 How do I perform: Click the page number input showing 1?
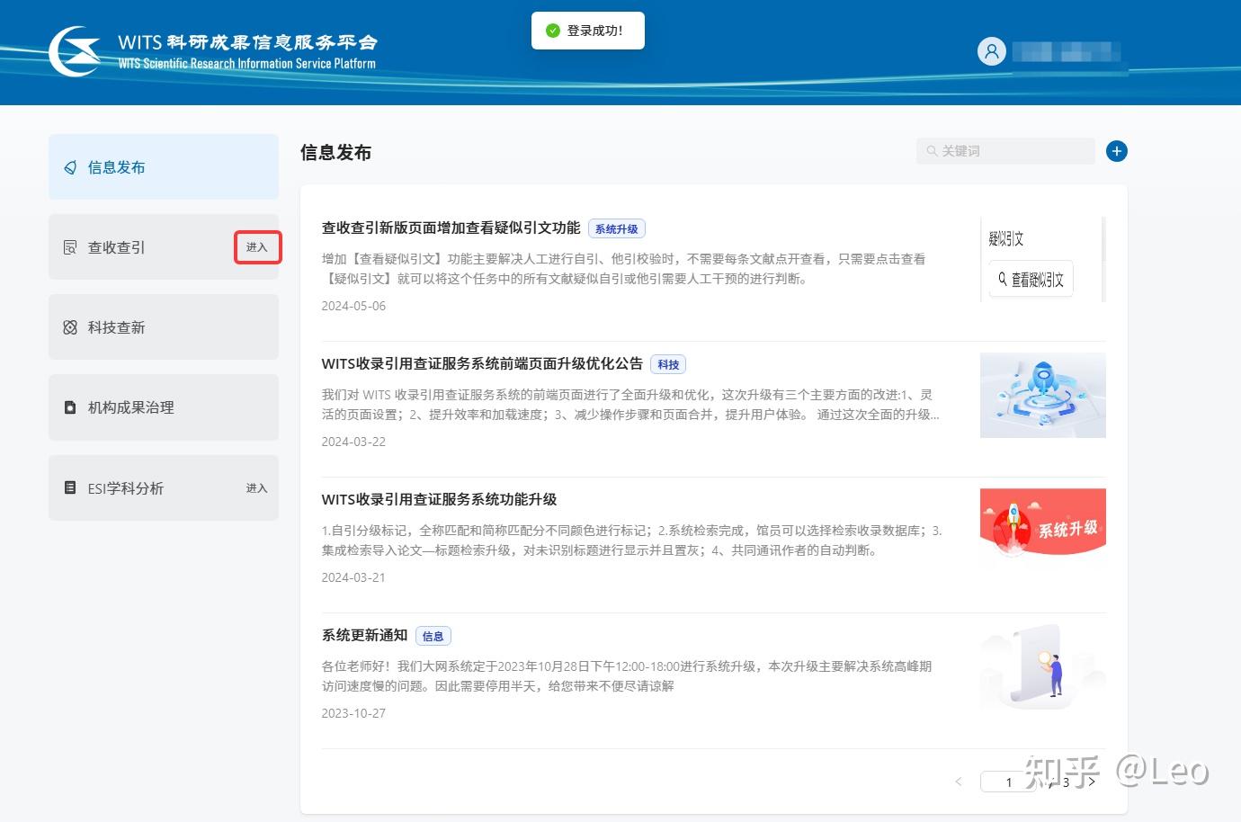click(x=1008, y=782)
